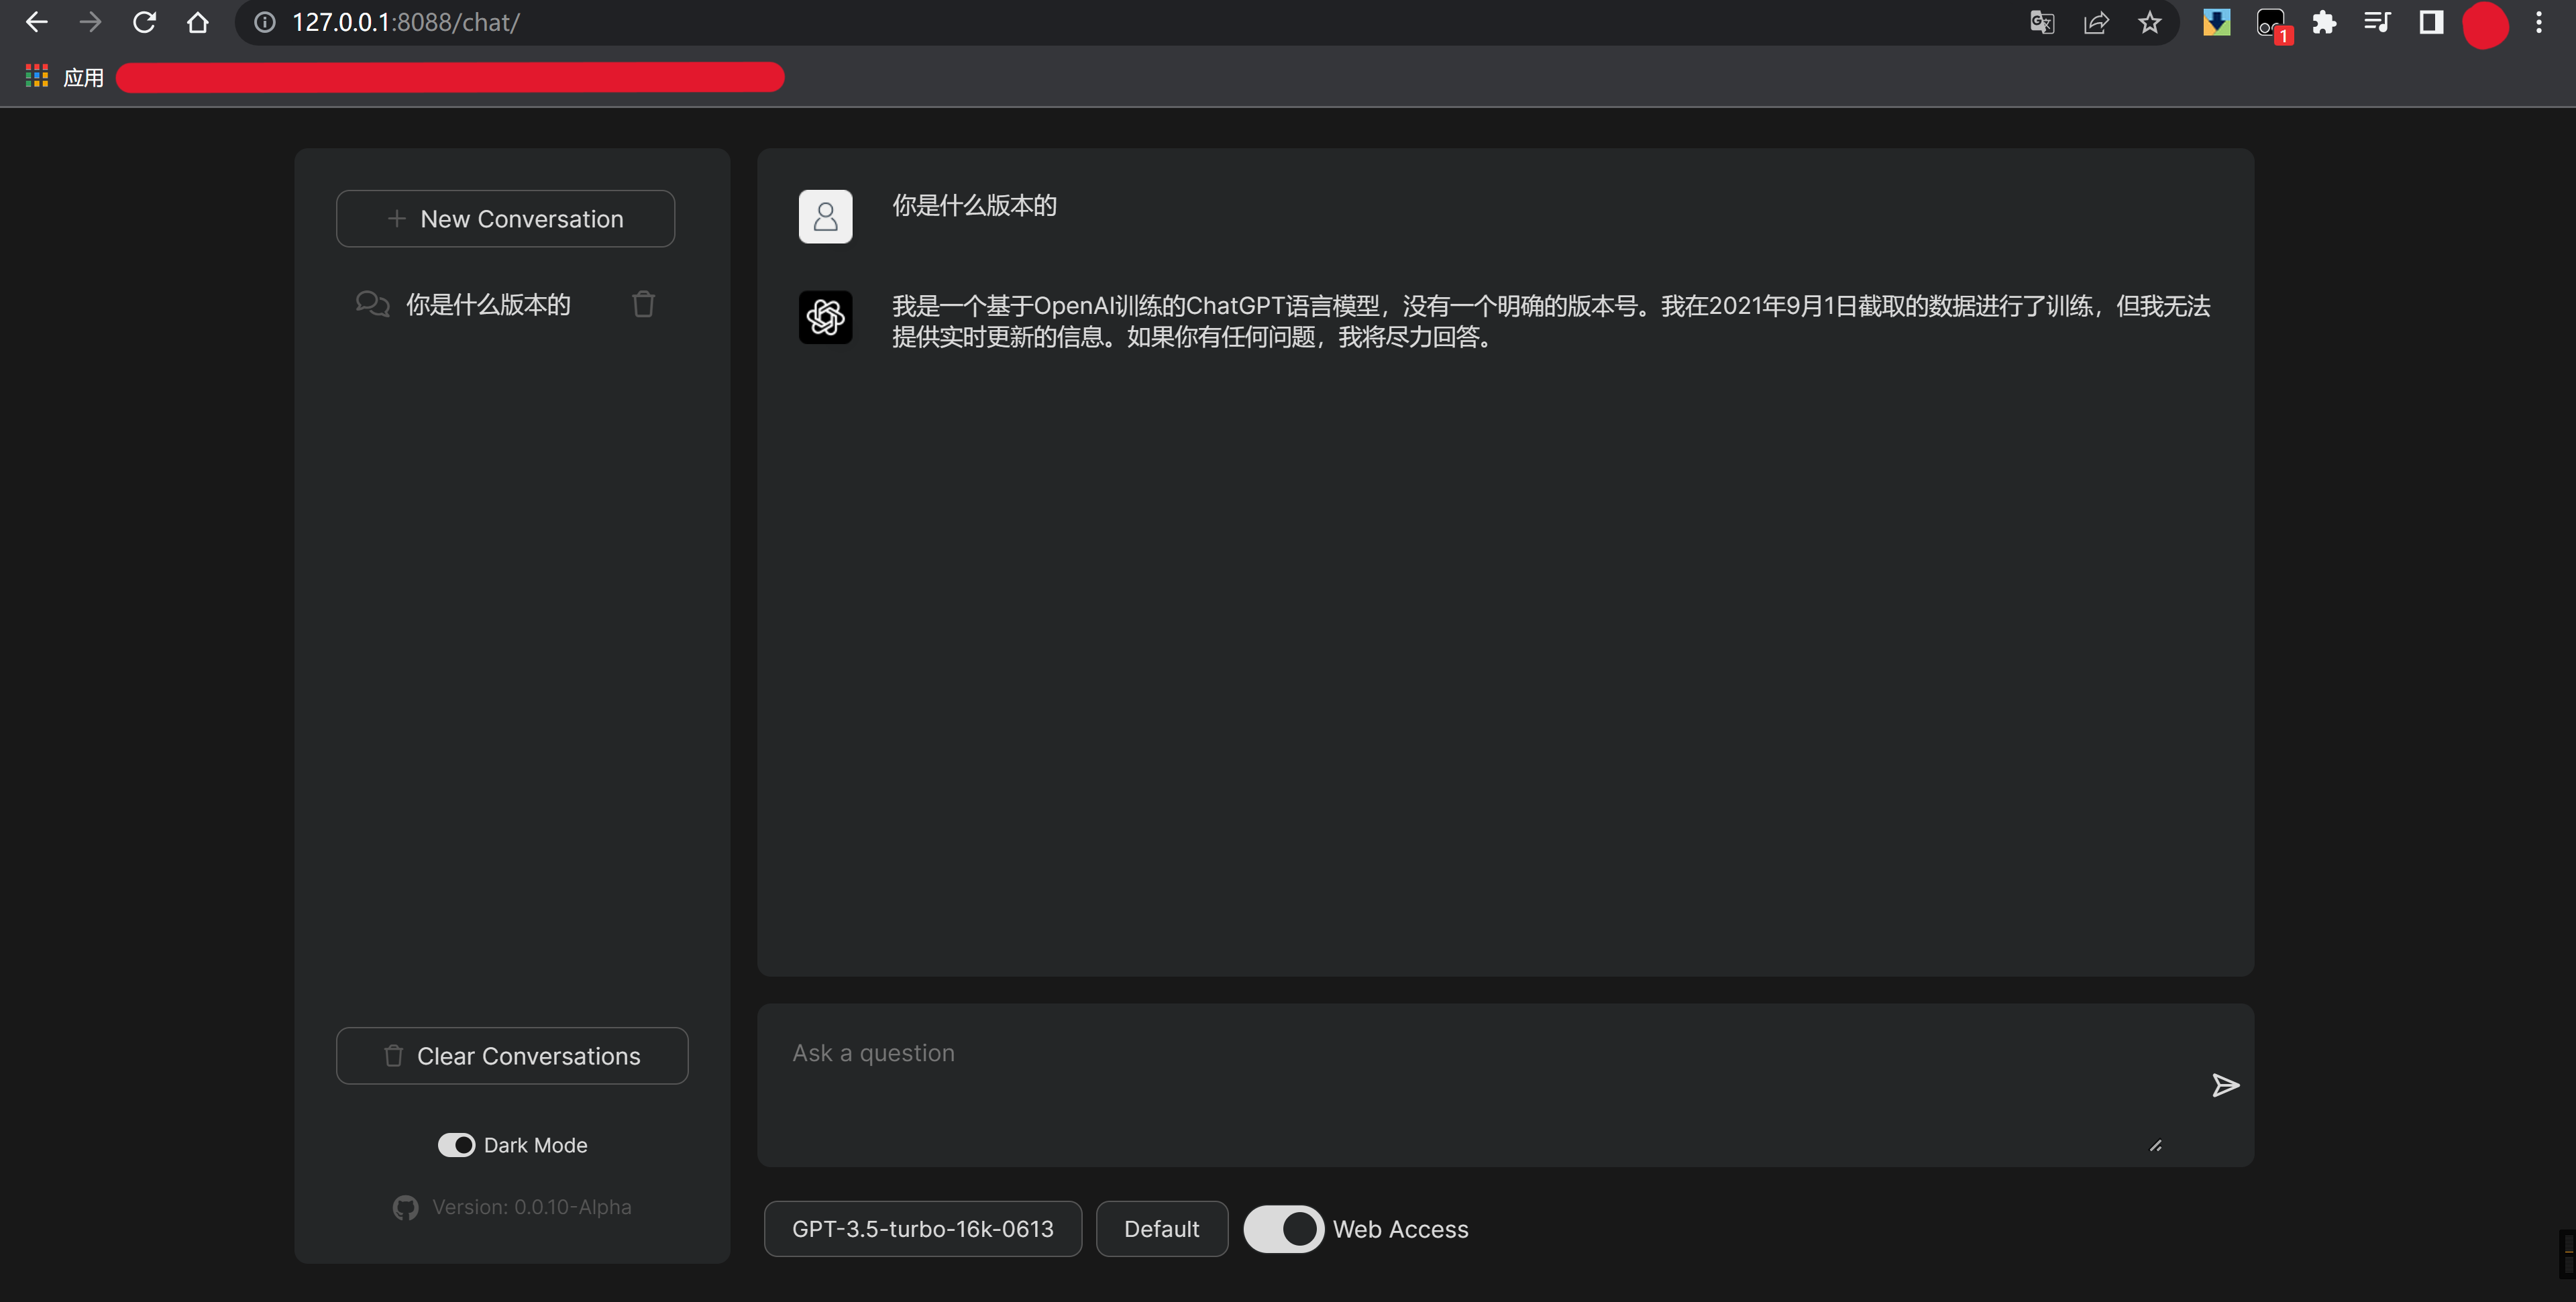Click the bookmark star in the address bar
The width and height of the screenshot is (2576, 1302).
2150,22
